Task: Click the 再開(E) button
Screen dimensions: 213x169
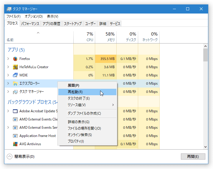Action: point(193,157)
